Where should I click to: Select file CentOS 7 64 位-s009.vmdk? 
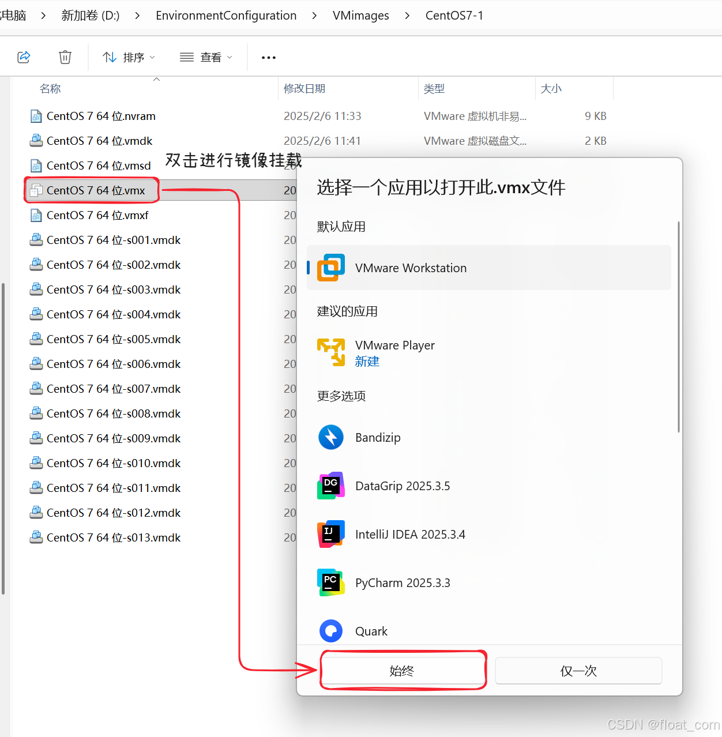point(114,438)
